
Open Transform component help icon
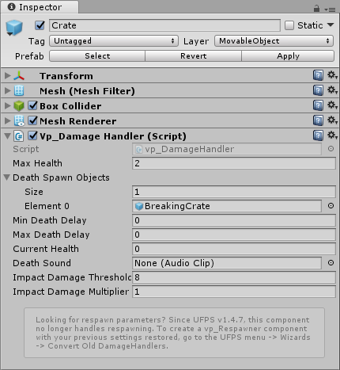(318, 75)
